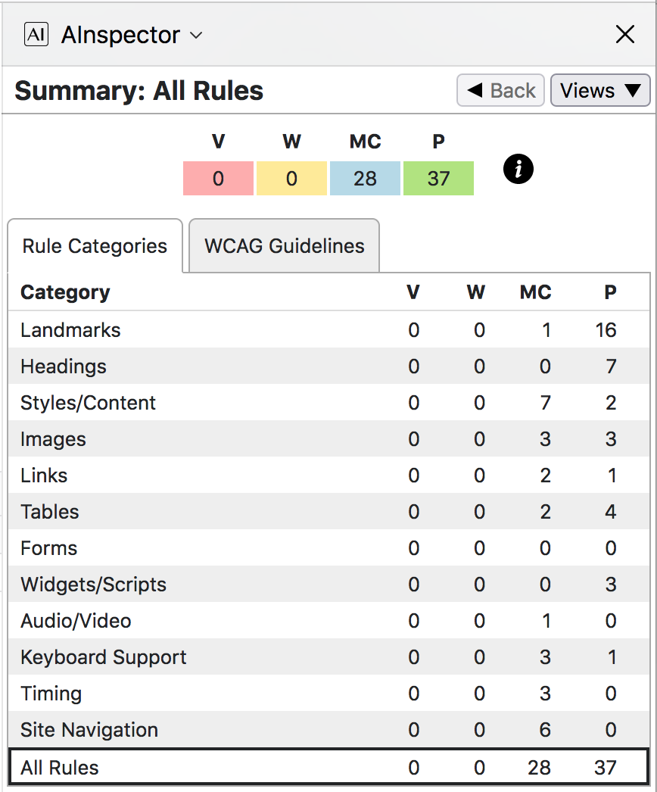Switch to the WCAG Guidelines tab

[284, 246]
